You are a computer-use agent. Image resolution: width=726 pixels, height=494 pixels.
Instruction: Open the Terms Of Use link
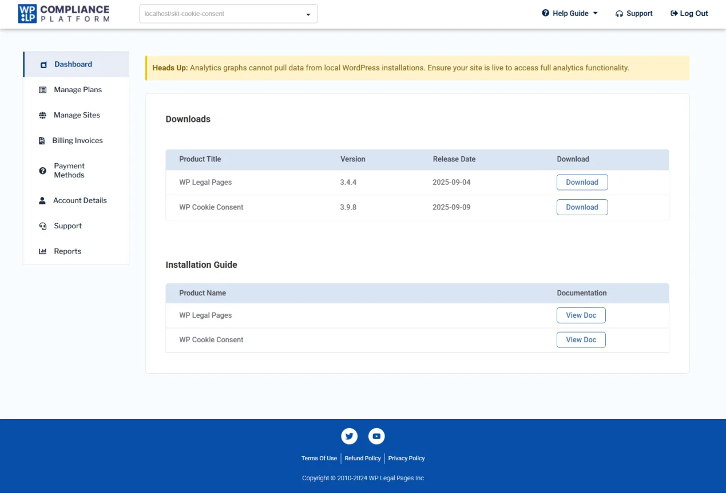319,459
